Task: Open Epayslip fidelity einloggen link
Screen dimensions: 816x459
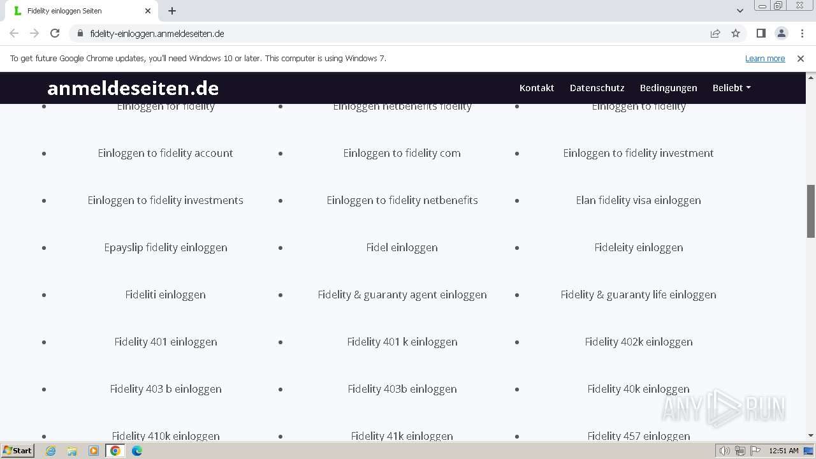Action: (x=166, y=247)
